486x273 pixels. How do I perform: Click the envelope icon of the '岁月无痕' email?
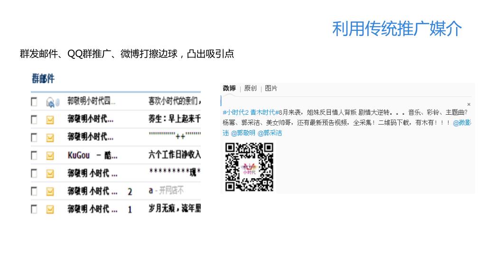[50, 209]
